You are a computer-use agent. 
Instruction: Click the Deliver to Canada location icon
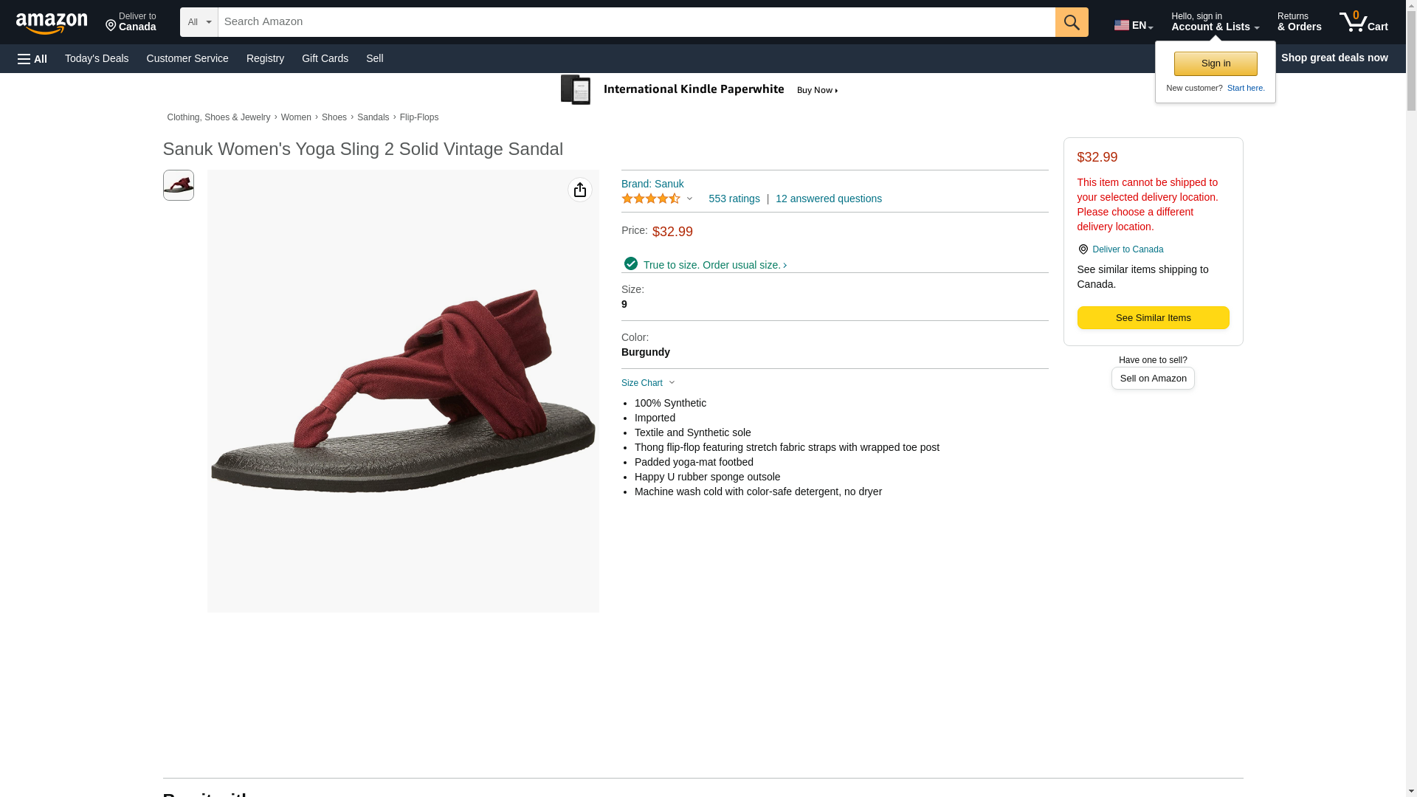1083,249
